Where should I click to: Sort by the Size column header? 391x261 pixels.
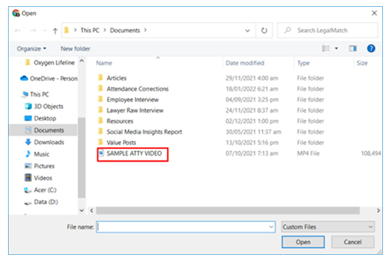pos(362,63)
